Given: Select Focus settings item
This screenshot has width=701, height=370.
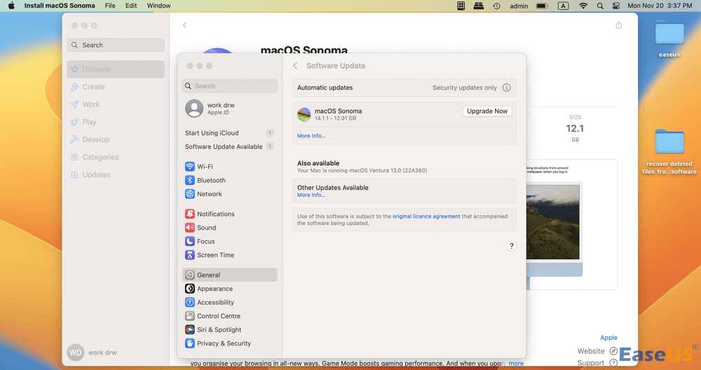Looking at the screenshot, I should coord(205,241).
